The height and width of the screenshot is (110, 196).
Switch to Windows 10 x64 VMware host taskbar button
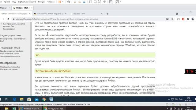30,108
